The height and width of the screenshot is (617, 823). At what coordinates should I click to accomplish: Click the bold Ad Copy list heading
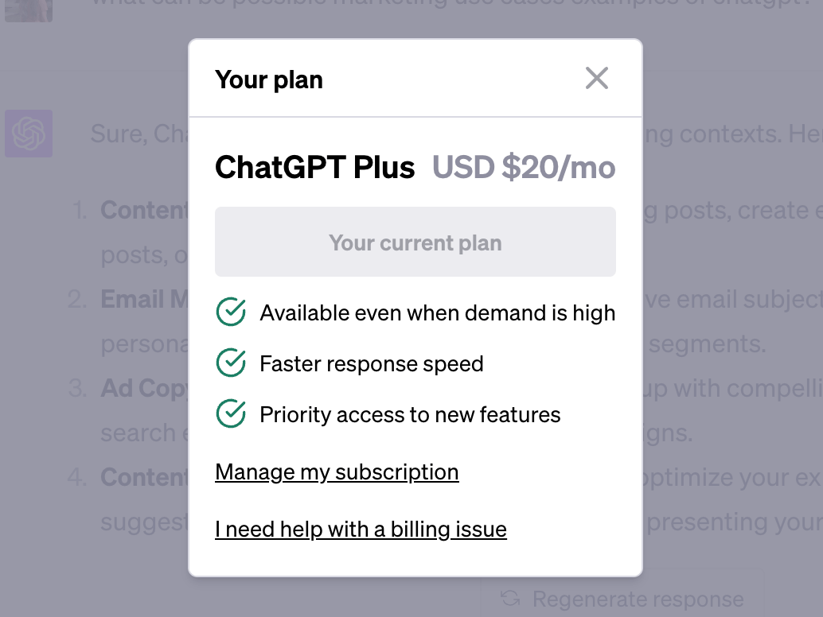(143, 388)
